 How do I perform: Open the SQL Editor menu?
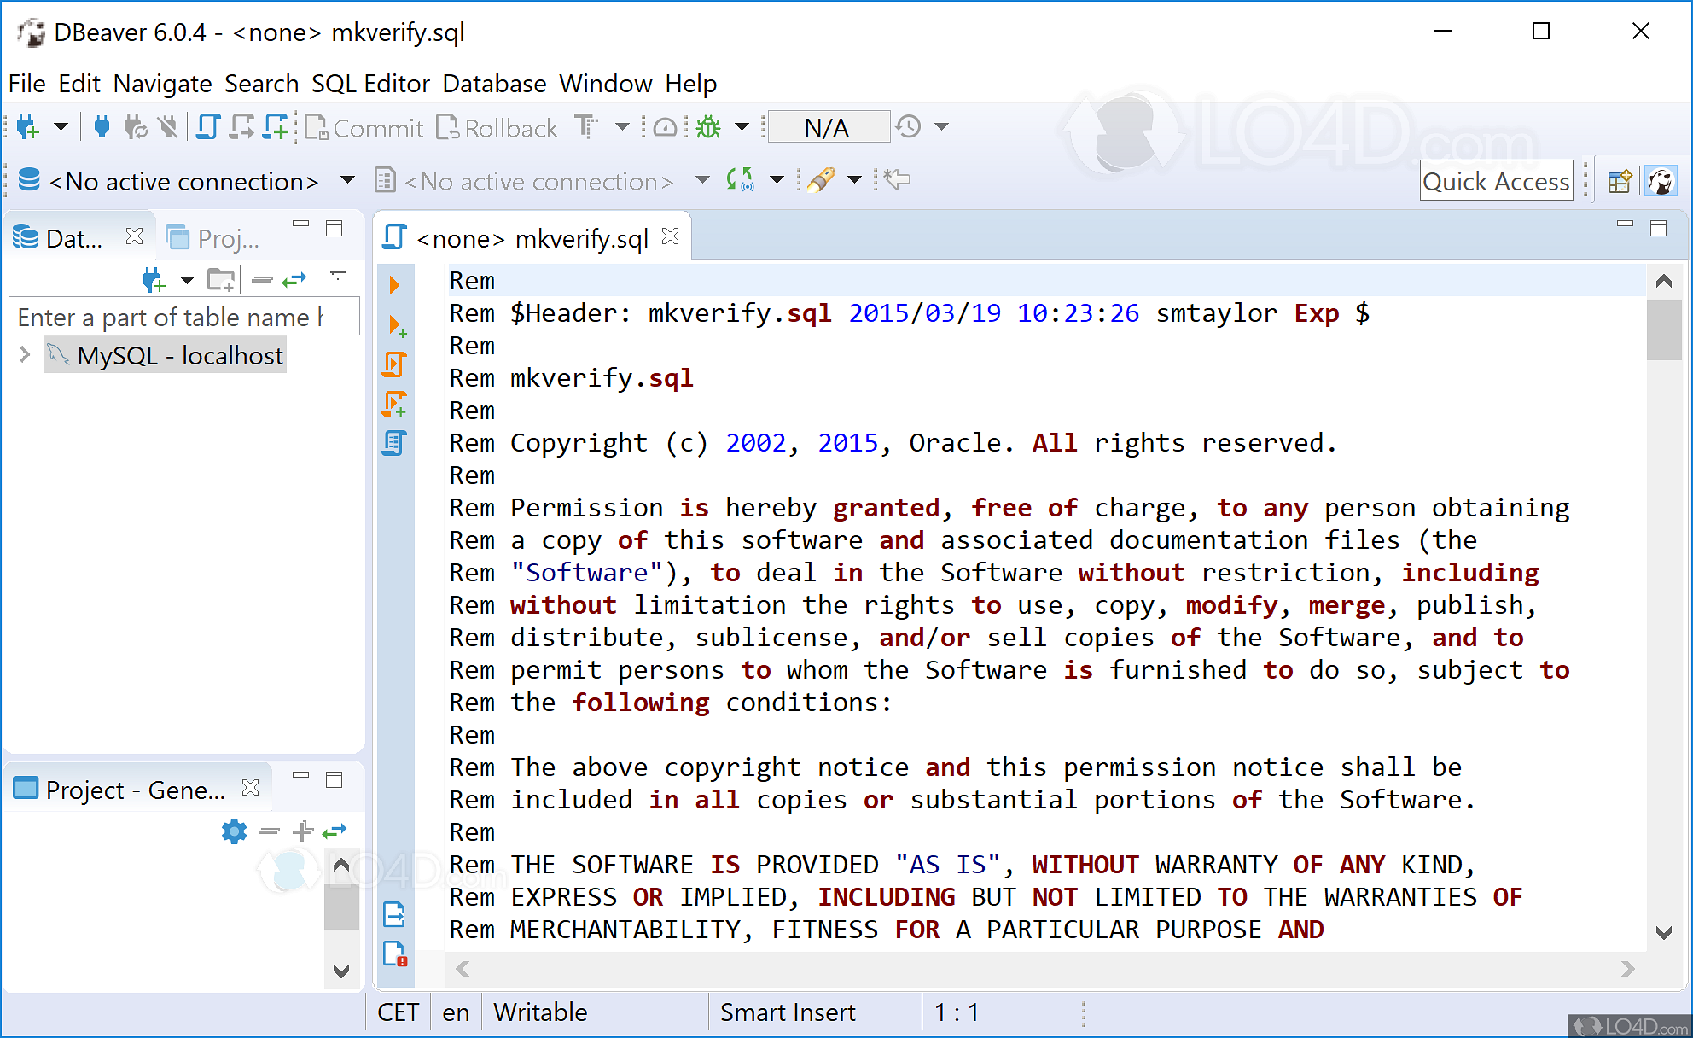[370, 83]
